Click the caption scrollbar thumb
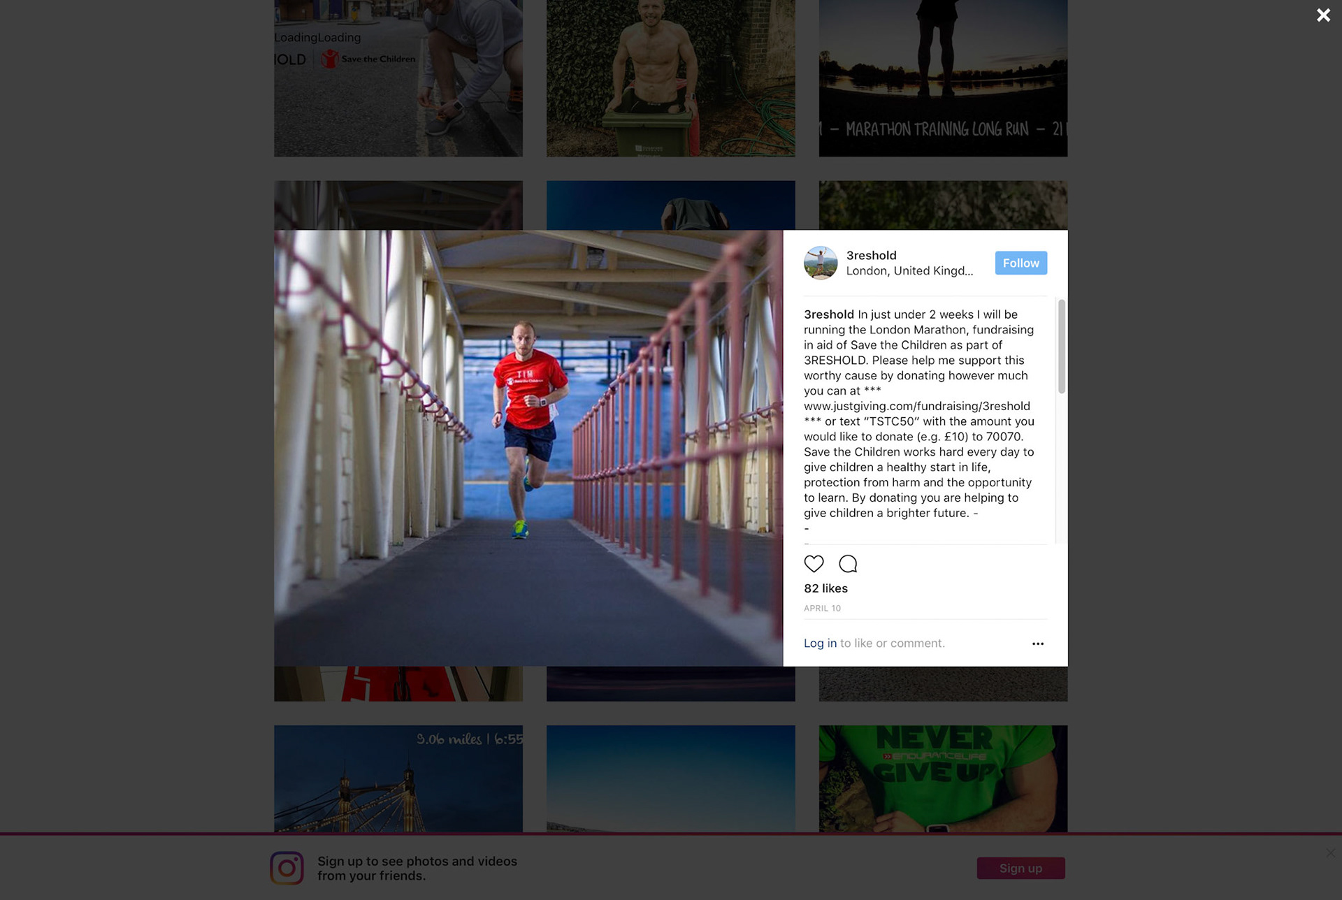The height and width of the screenshot is (900, 1342). pos(1062,347)
